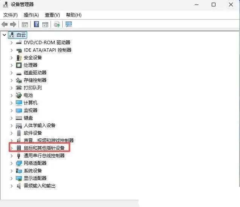Click the 计算机 monitor icon
240x207 pixels.
(x=19, y=103)
